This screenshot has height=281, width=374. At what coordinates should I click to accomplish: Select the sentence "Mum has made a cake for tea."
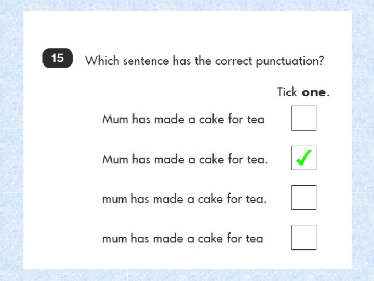click(x=185, y=159)
